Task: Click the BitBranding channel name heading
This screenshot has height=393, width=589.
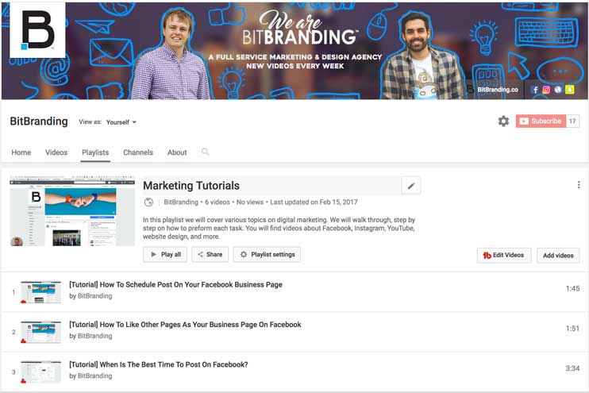Action: tap(39, 121)
